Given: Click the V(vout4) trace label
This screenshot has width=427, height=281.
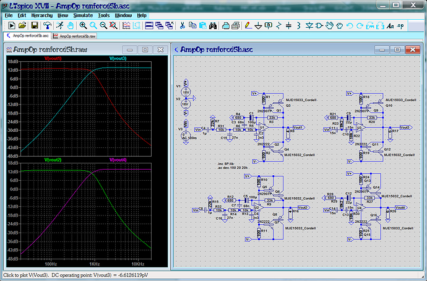Looking at the screenshot, I should click(x=118, y=160).
